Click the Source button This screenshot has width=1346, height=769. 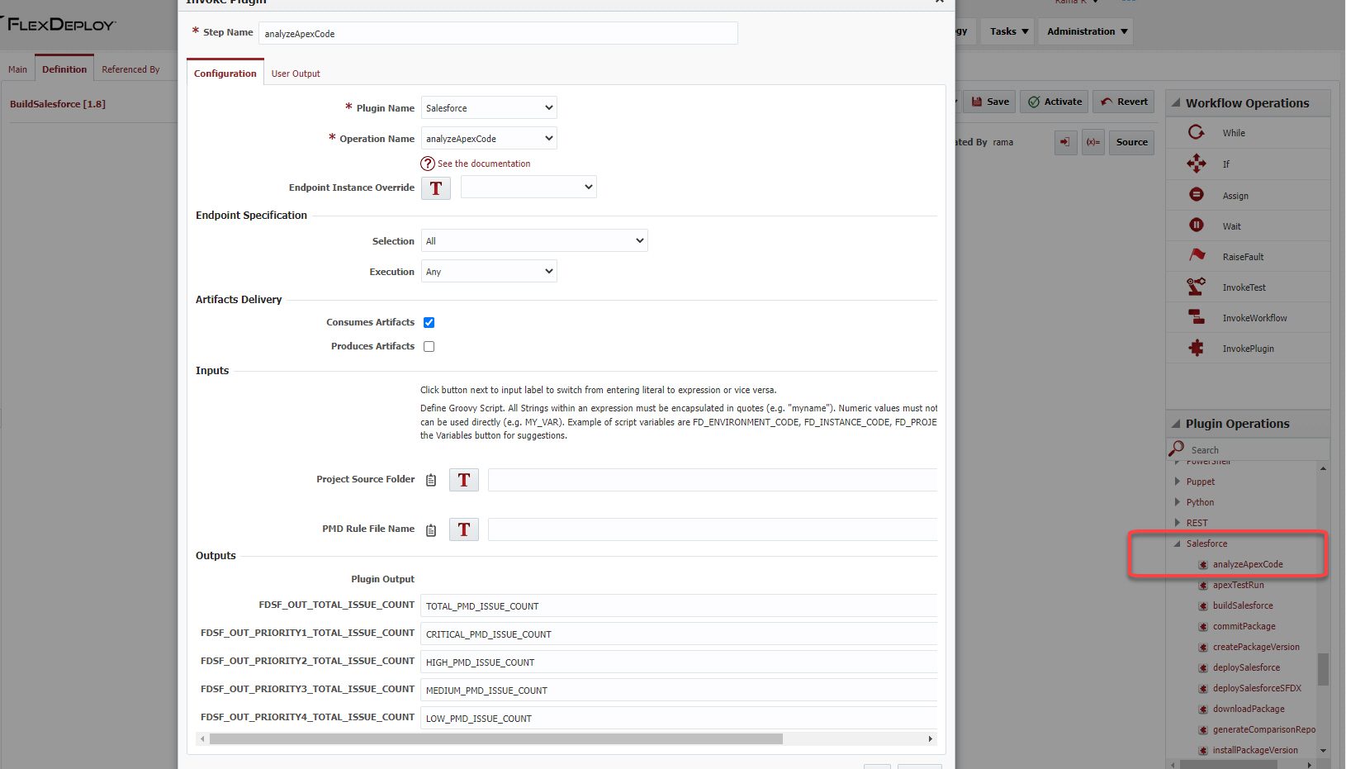(x=1131, y=142)
